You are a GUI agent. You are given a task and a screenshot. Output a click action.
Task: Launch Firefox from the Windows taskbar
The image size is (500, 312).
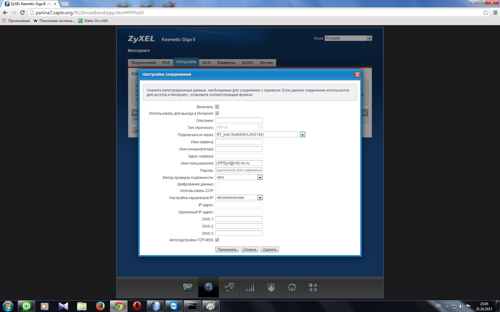pyautogui.click(x=100, y=306)
